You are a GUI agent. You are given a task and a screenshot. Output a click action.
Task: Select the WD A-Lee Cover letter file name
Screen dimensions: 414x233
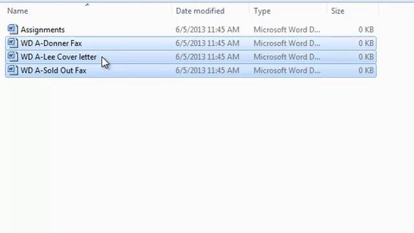click(x=59, y=57)
